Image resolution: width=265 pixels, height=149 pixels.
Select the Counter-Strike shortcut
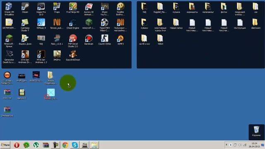tap(105, 38)
